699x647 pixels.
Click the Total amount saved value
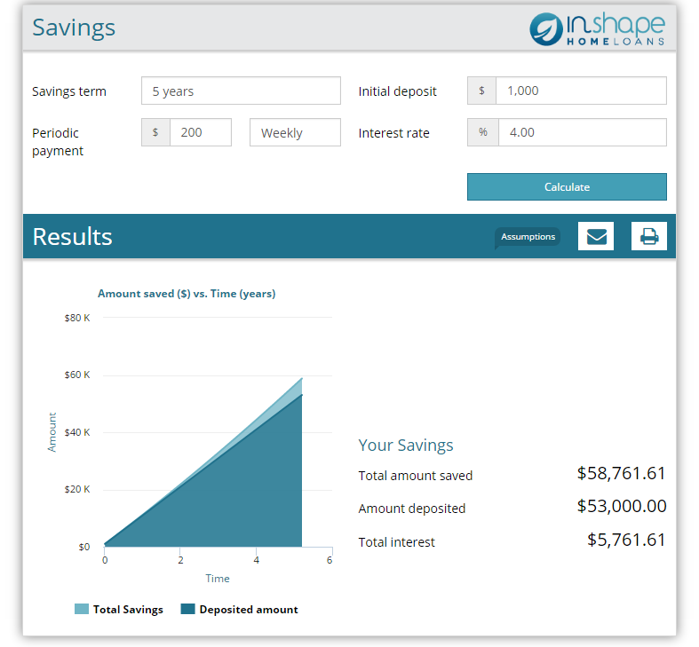coord(621,474)
